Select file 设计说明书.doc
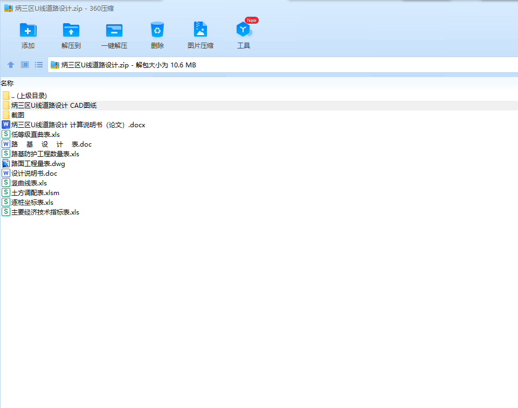Image resolution: width=518 pixels, height=408 pixels. pos(34,174)
